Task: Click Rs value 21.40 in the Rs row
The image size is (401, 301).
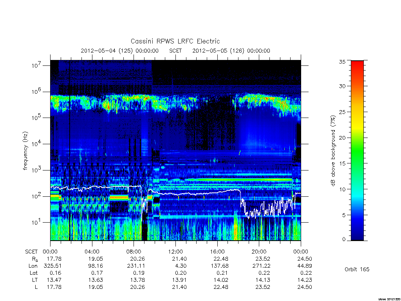Action: (x=179, y=259)
